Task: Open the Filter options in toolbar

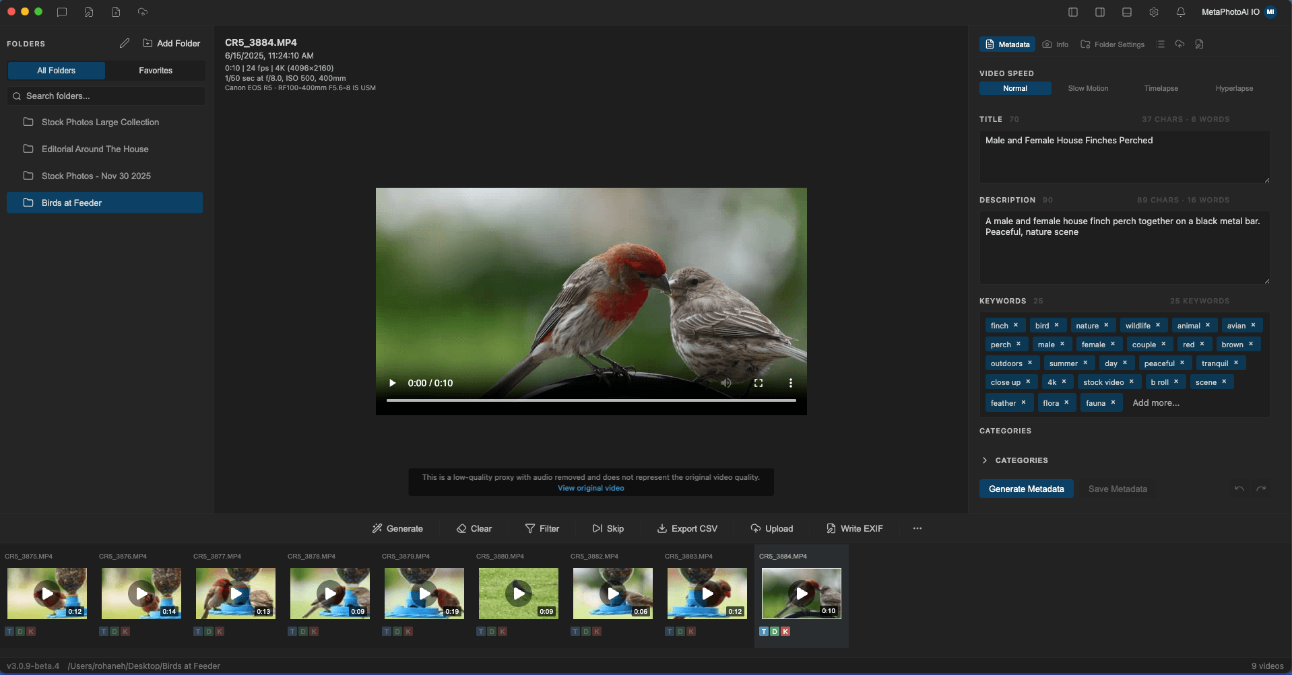Action: pos(542,528)
